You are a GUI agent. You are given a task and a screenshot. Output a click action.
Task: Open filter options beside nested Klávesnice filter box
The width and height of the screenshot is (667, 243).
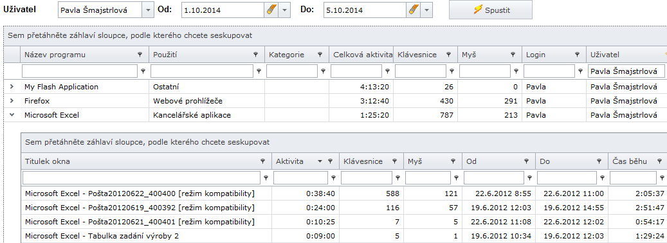tap(397, 177)
